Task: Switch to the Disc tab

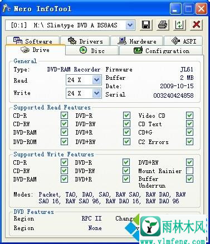Action: coord(92,50)
